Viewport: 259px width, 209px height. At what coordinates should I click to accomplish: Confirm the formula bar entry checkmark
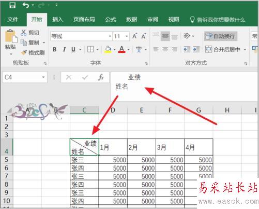click(85, 77)
